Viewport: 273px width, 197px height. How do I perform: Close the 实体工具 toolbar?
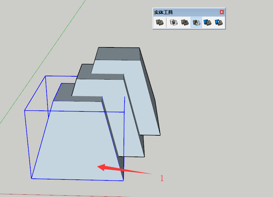coord(222,12)
